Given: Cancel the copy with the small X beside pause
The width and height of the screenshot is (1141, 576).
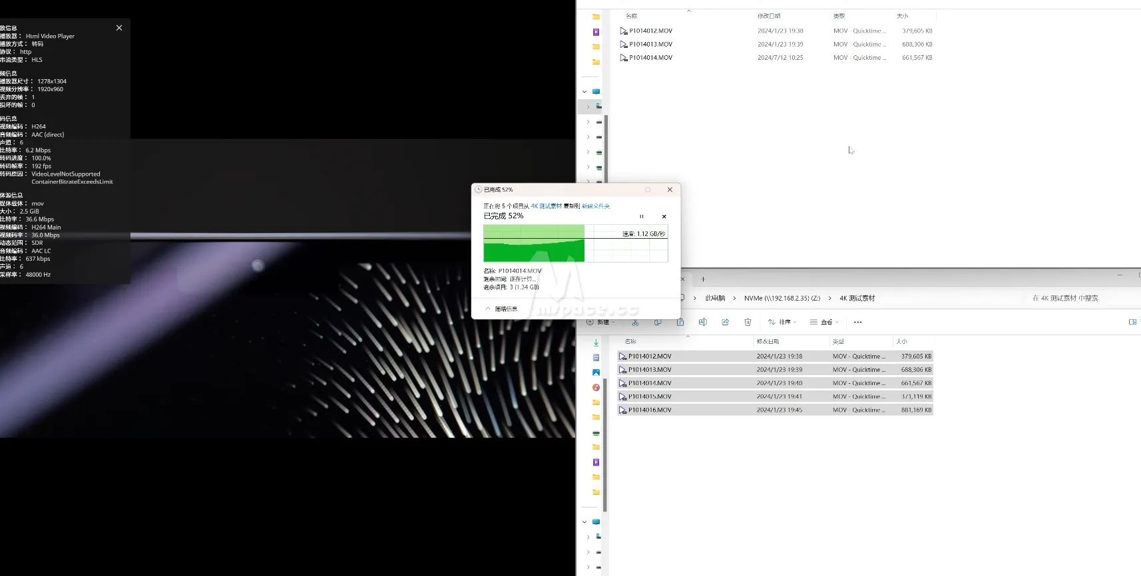Looking at the screenshot, I should tap(664, 217).
